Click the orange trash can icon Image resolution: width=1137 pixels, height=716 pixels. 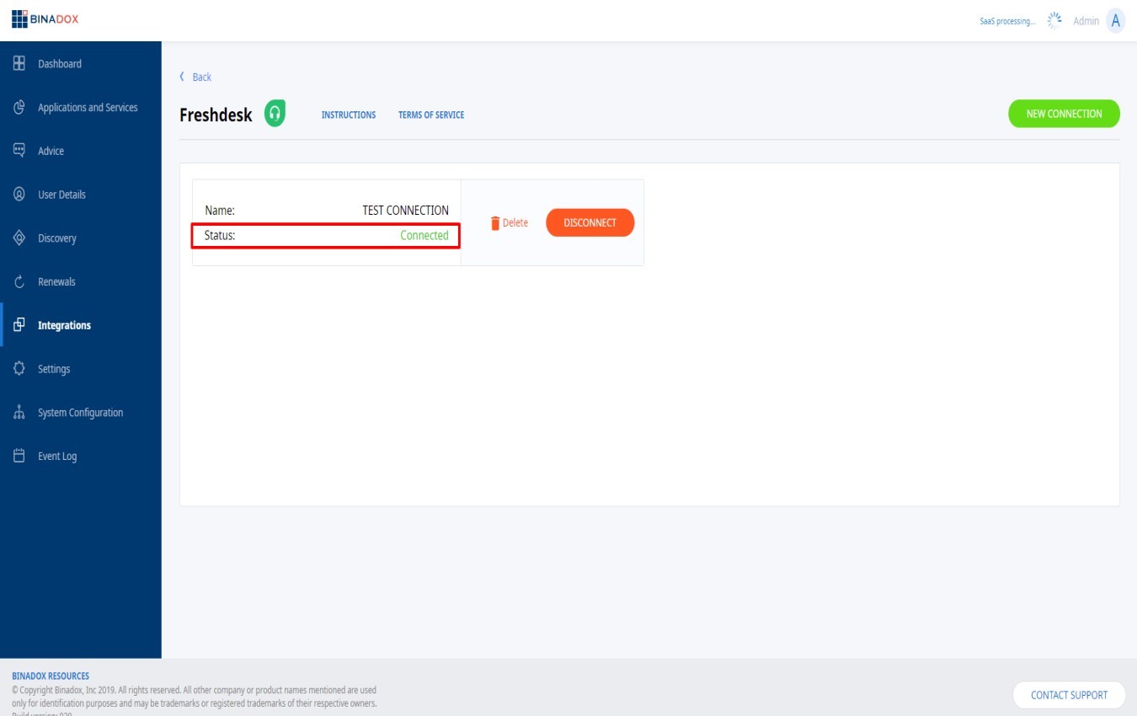click(495, 223)
